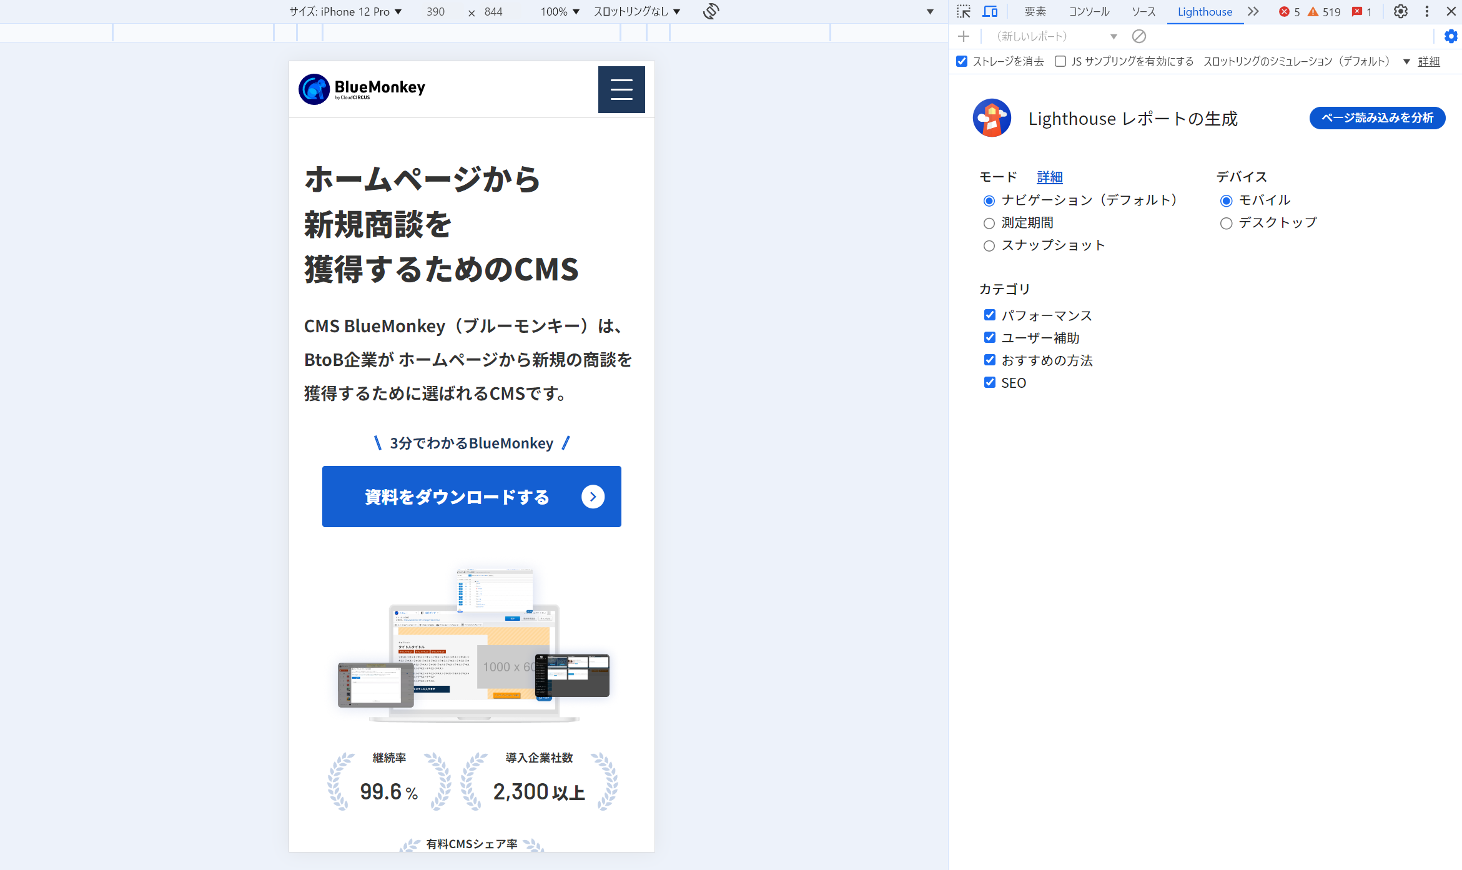Switch to コンソール tab
The width and height of the screenshot is (1462, 870).
(x=1089, y=12)
